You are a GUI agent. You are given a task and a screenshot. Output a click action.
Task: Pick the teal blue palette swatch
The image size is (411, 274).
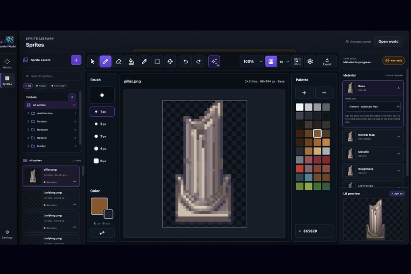309,178
